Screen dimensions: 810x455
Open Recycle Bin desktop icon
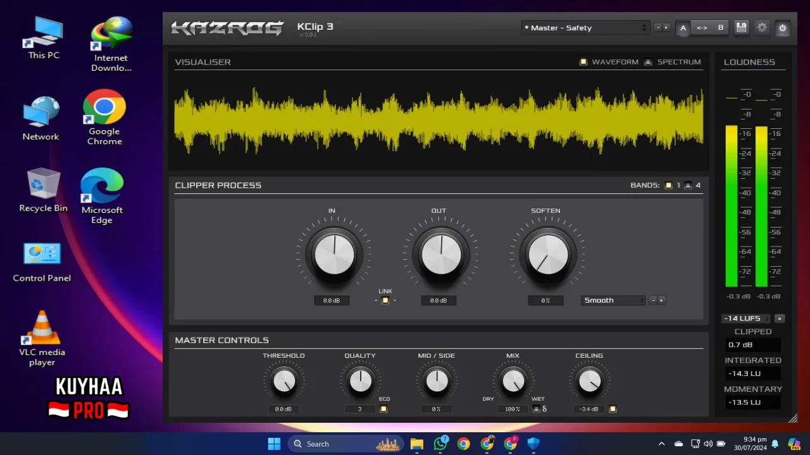pyautogui.click(x=43, y=190)
